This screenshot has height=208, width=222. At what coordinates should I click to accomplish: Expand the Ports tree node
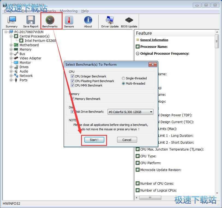point(11,80)
